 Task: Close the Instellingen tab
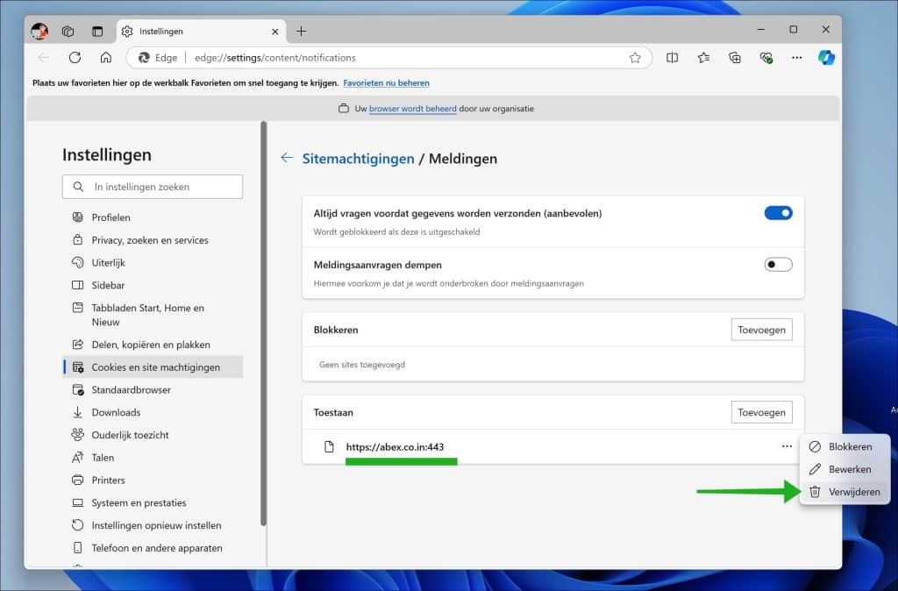[274, 32]
